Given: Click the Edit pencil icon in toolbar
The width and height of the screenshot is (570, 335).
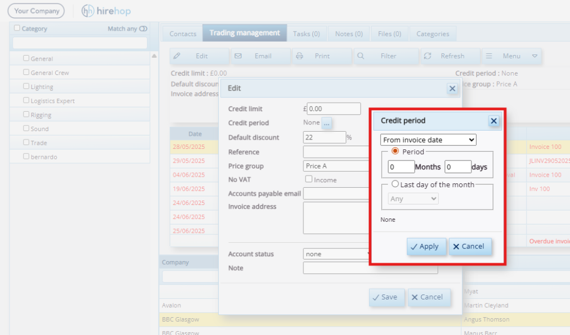Looking at the screenshot, I should coord(176,56).
